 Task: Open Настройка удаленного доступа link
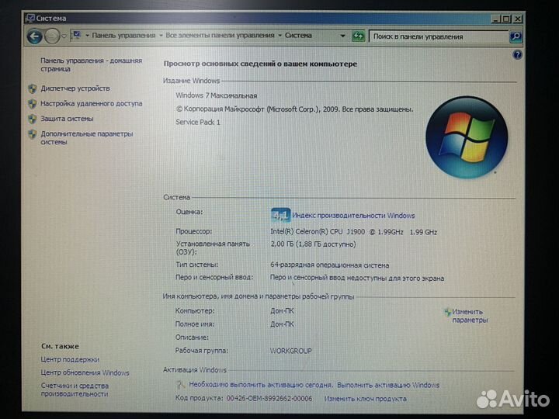[92, 103]
